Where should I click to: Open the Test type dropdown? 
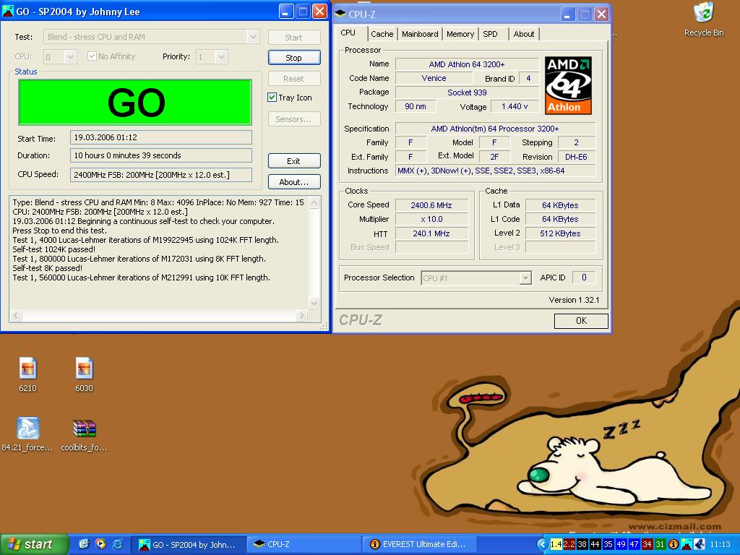click(x=253, y=37)
